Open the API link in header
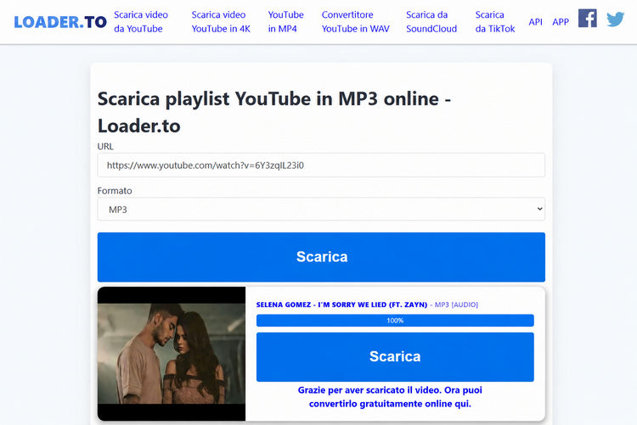The width and height of the screenshot is (637, 425). (535, 22)
